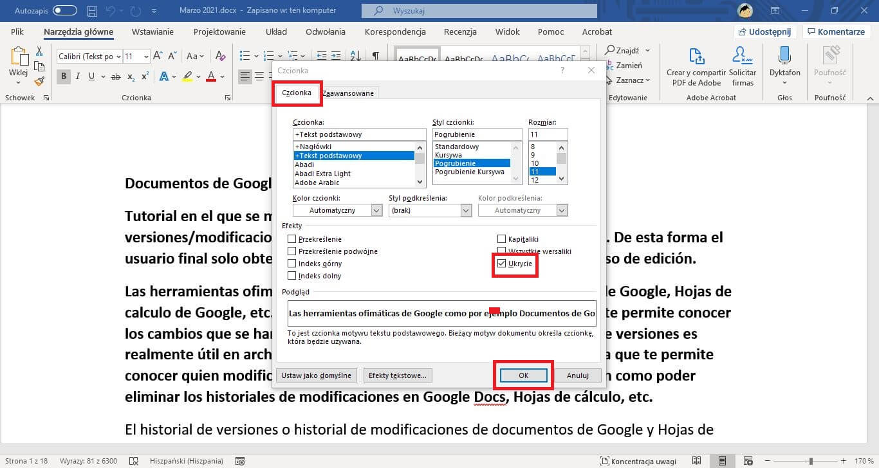Screen dimensions: 879x468
Task: Click the yellow highlight color marker
Action: [x=187, y=76]
